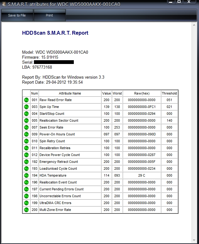Click the Threshold column header
The image size is (199, 244).
pos(169,93)
